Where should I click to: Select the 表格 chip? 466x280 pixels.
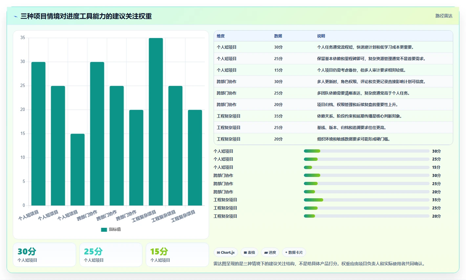click(249, 252)
